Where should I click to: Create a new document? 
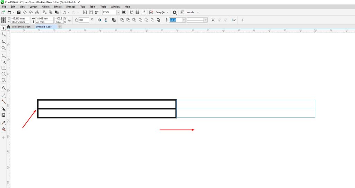tap(3, 12)
